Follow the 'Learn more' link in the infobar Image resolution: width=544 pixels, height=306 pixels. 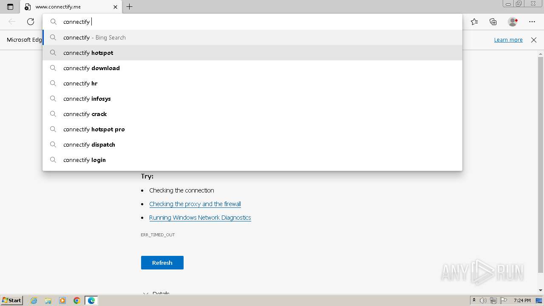[x=508, y=40]
